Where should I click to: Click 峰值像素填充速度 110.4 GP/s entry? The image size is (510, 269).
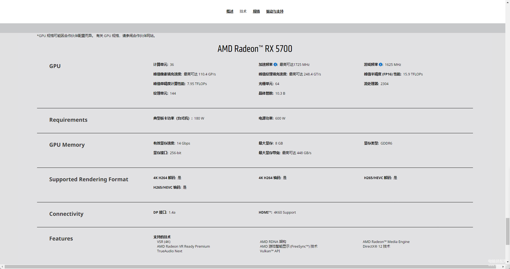coord(185,74)
